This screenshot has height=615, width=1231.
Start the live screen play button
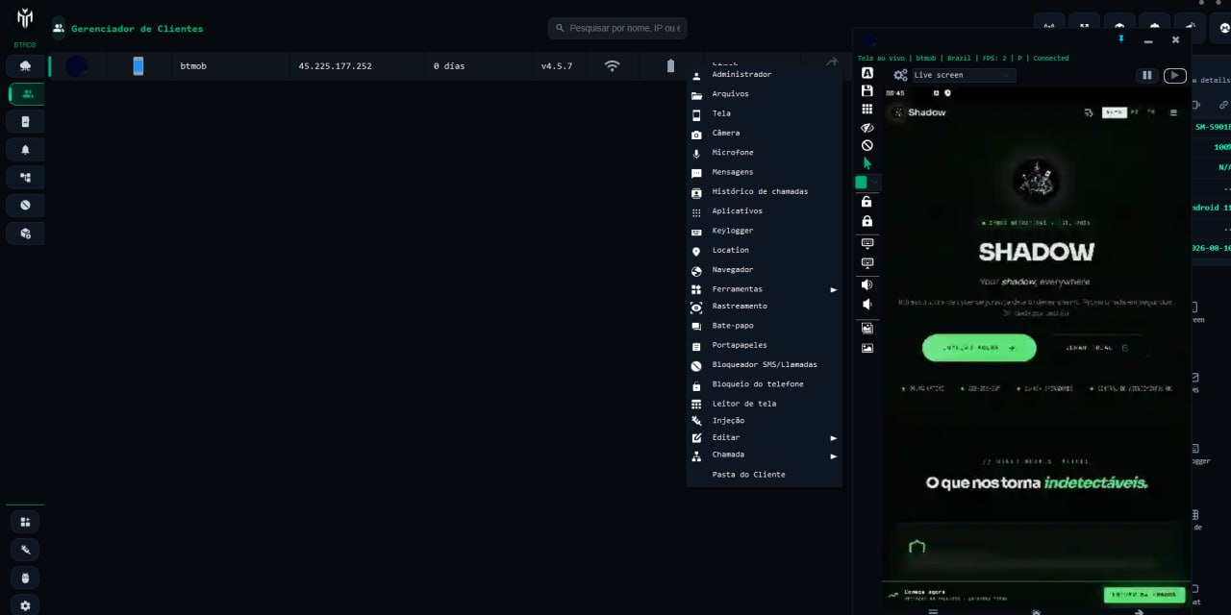tap(1174, 75)
